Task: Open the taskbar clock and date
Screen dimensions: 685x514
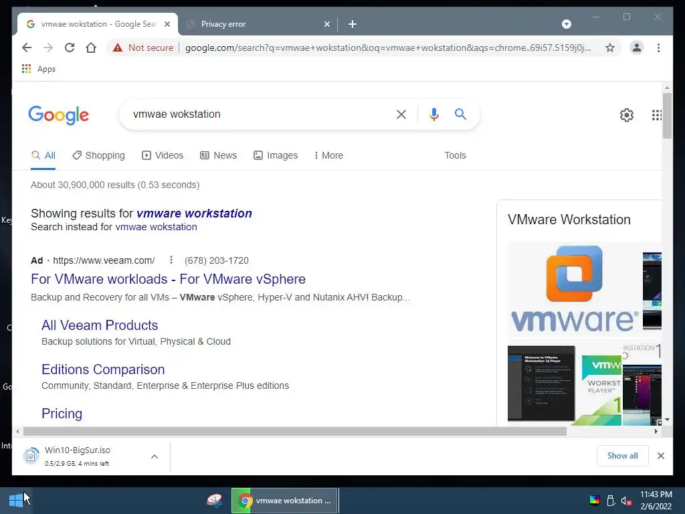Action: coord(656,501)
